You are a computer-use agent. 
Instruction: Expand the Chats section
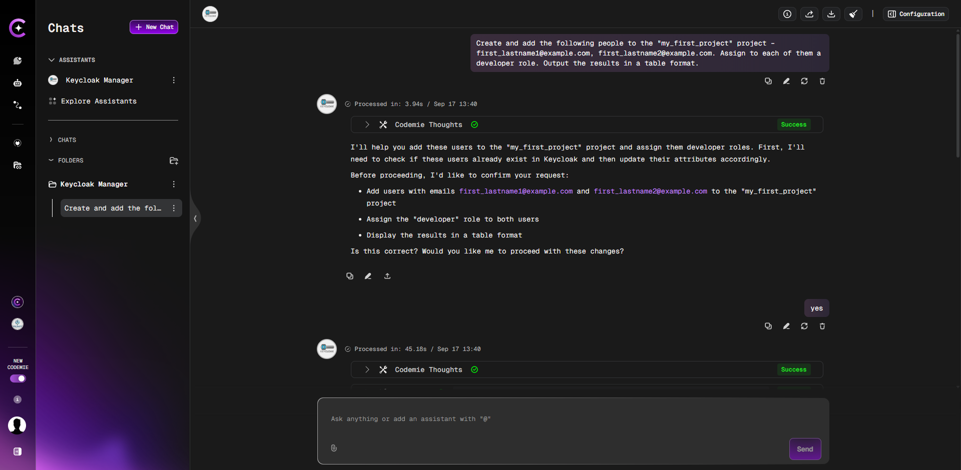pyautogui.click(x=51, y=140)
